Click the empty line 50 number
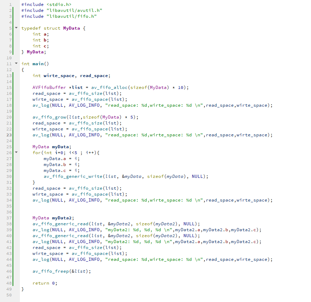This screenshot has height=302, width=311. (9, 295)
